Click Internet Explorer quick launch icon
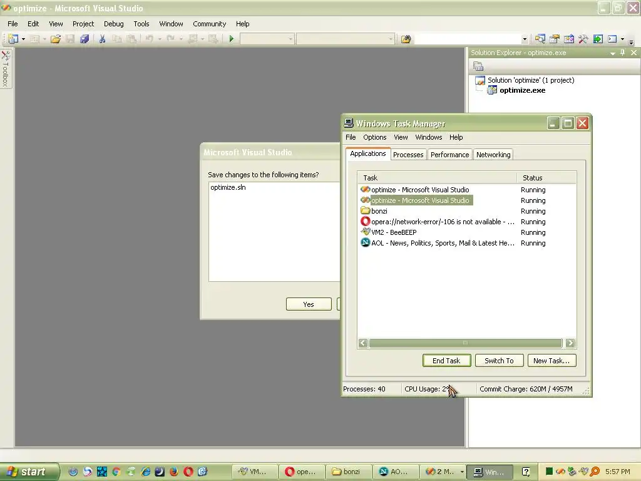This screenshot has width=641, height=481. tap(145, 472)
